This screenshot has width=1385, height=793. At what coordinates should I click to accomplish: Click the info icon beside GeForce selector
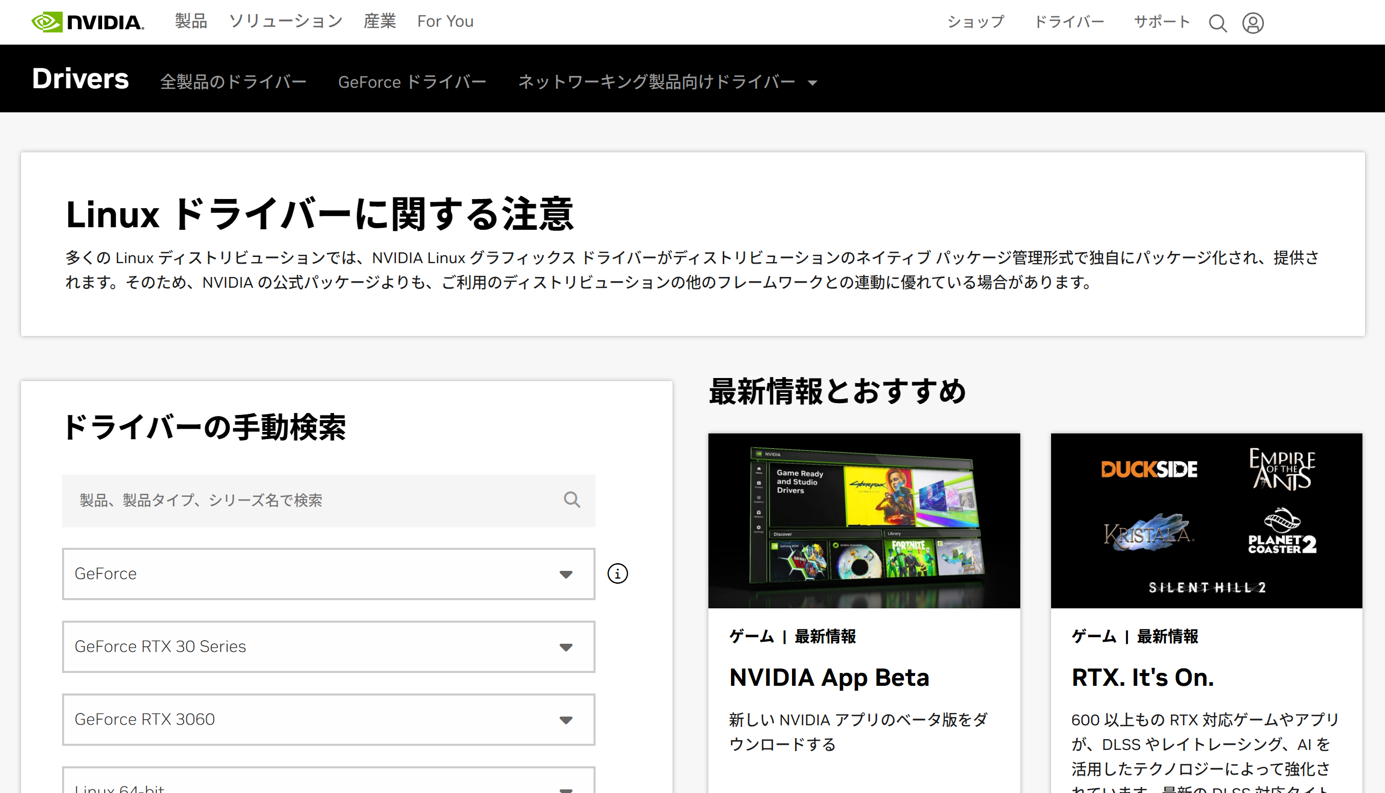(x=617, y=573)
